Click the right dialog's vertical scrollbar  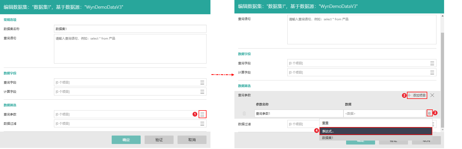pyautogui.click(x=443, y=79)
